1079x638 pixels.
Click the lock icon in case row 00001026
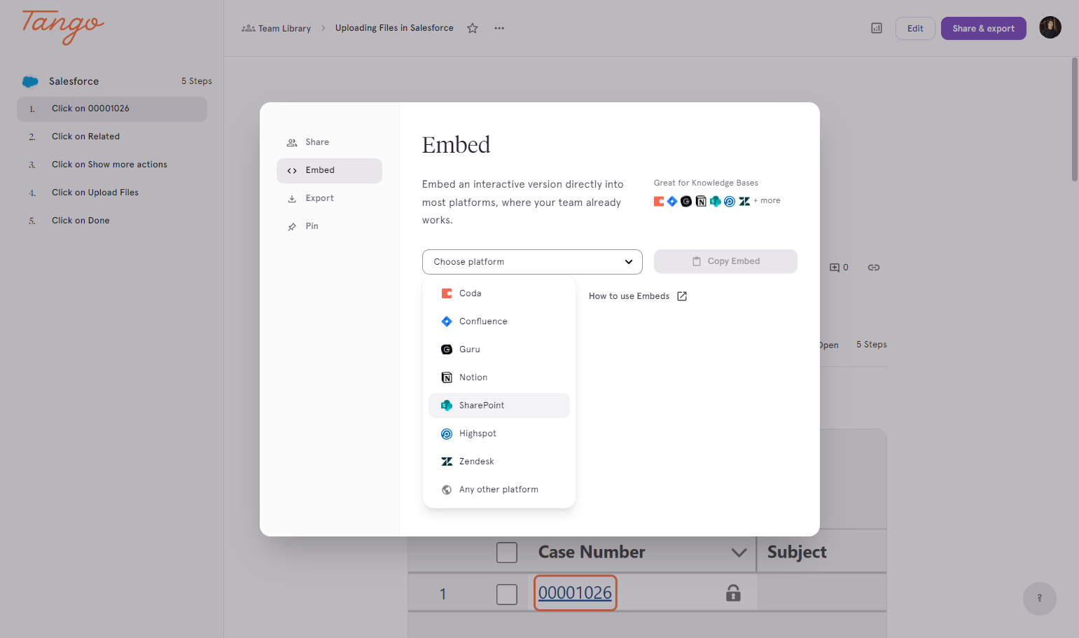tap(733, 593)
